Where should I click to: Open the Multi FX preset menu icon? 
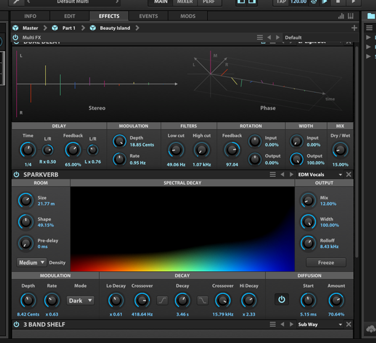tap(260, 38)
